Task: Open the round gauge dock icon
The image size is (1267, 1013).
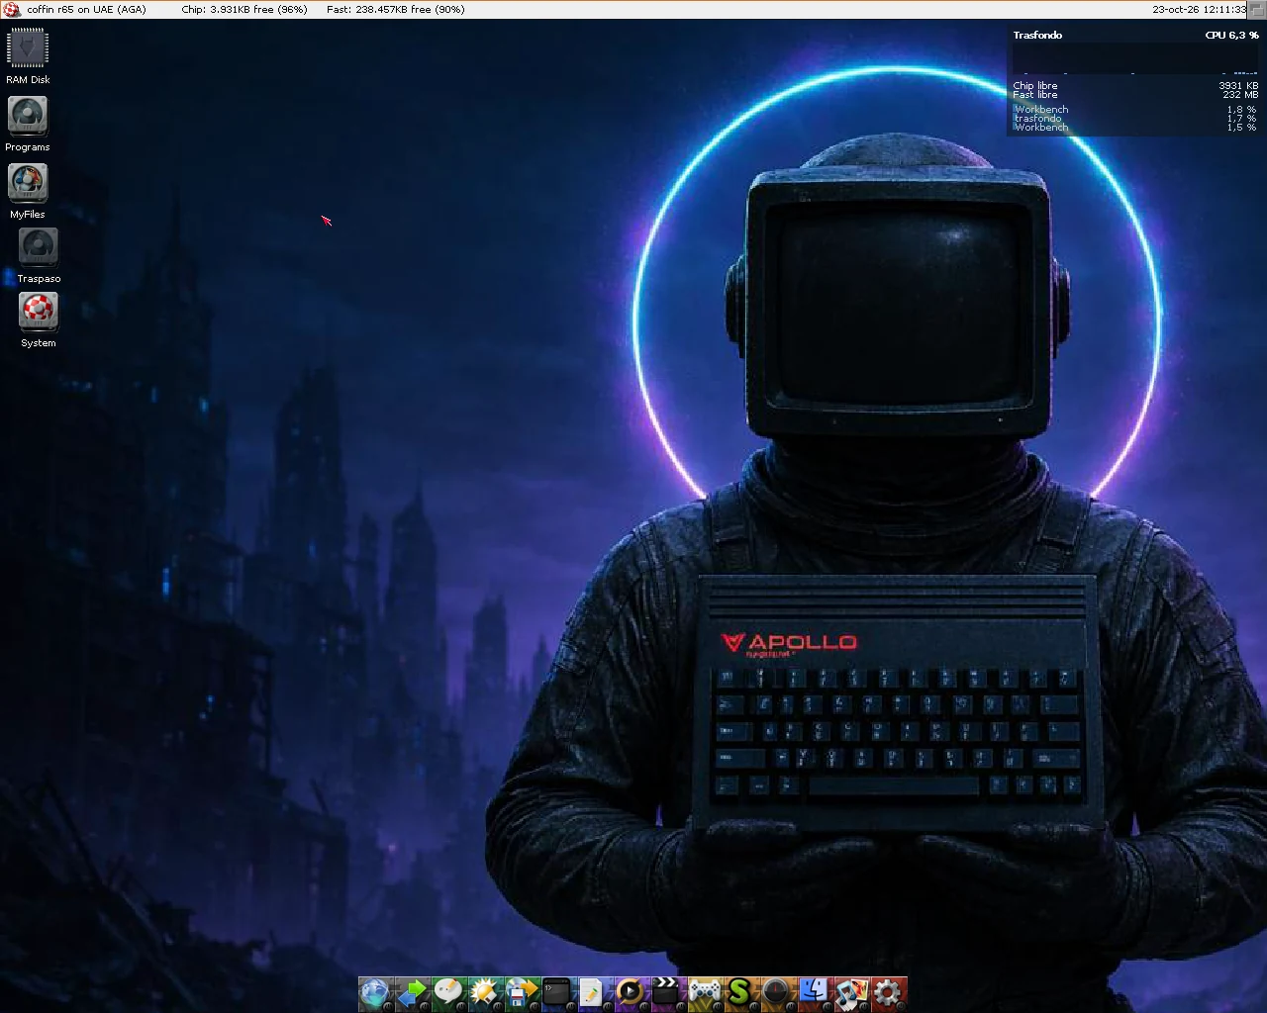Action: (778, 992)
